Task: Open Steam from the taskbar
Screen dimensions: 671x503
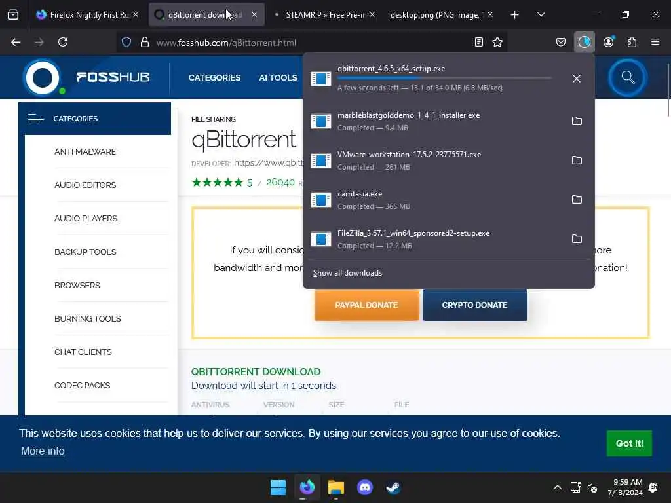Action: pyautogui.click(x=393, y=487)
